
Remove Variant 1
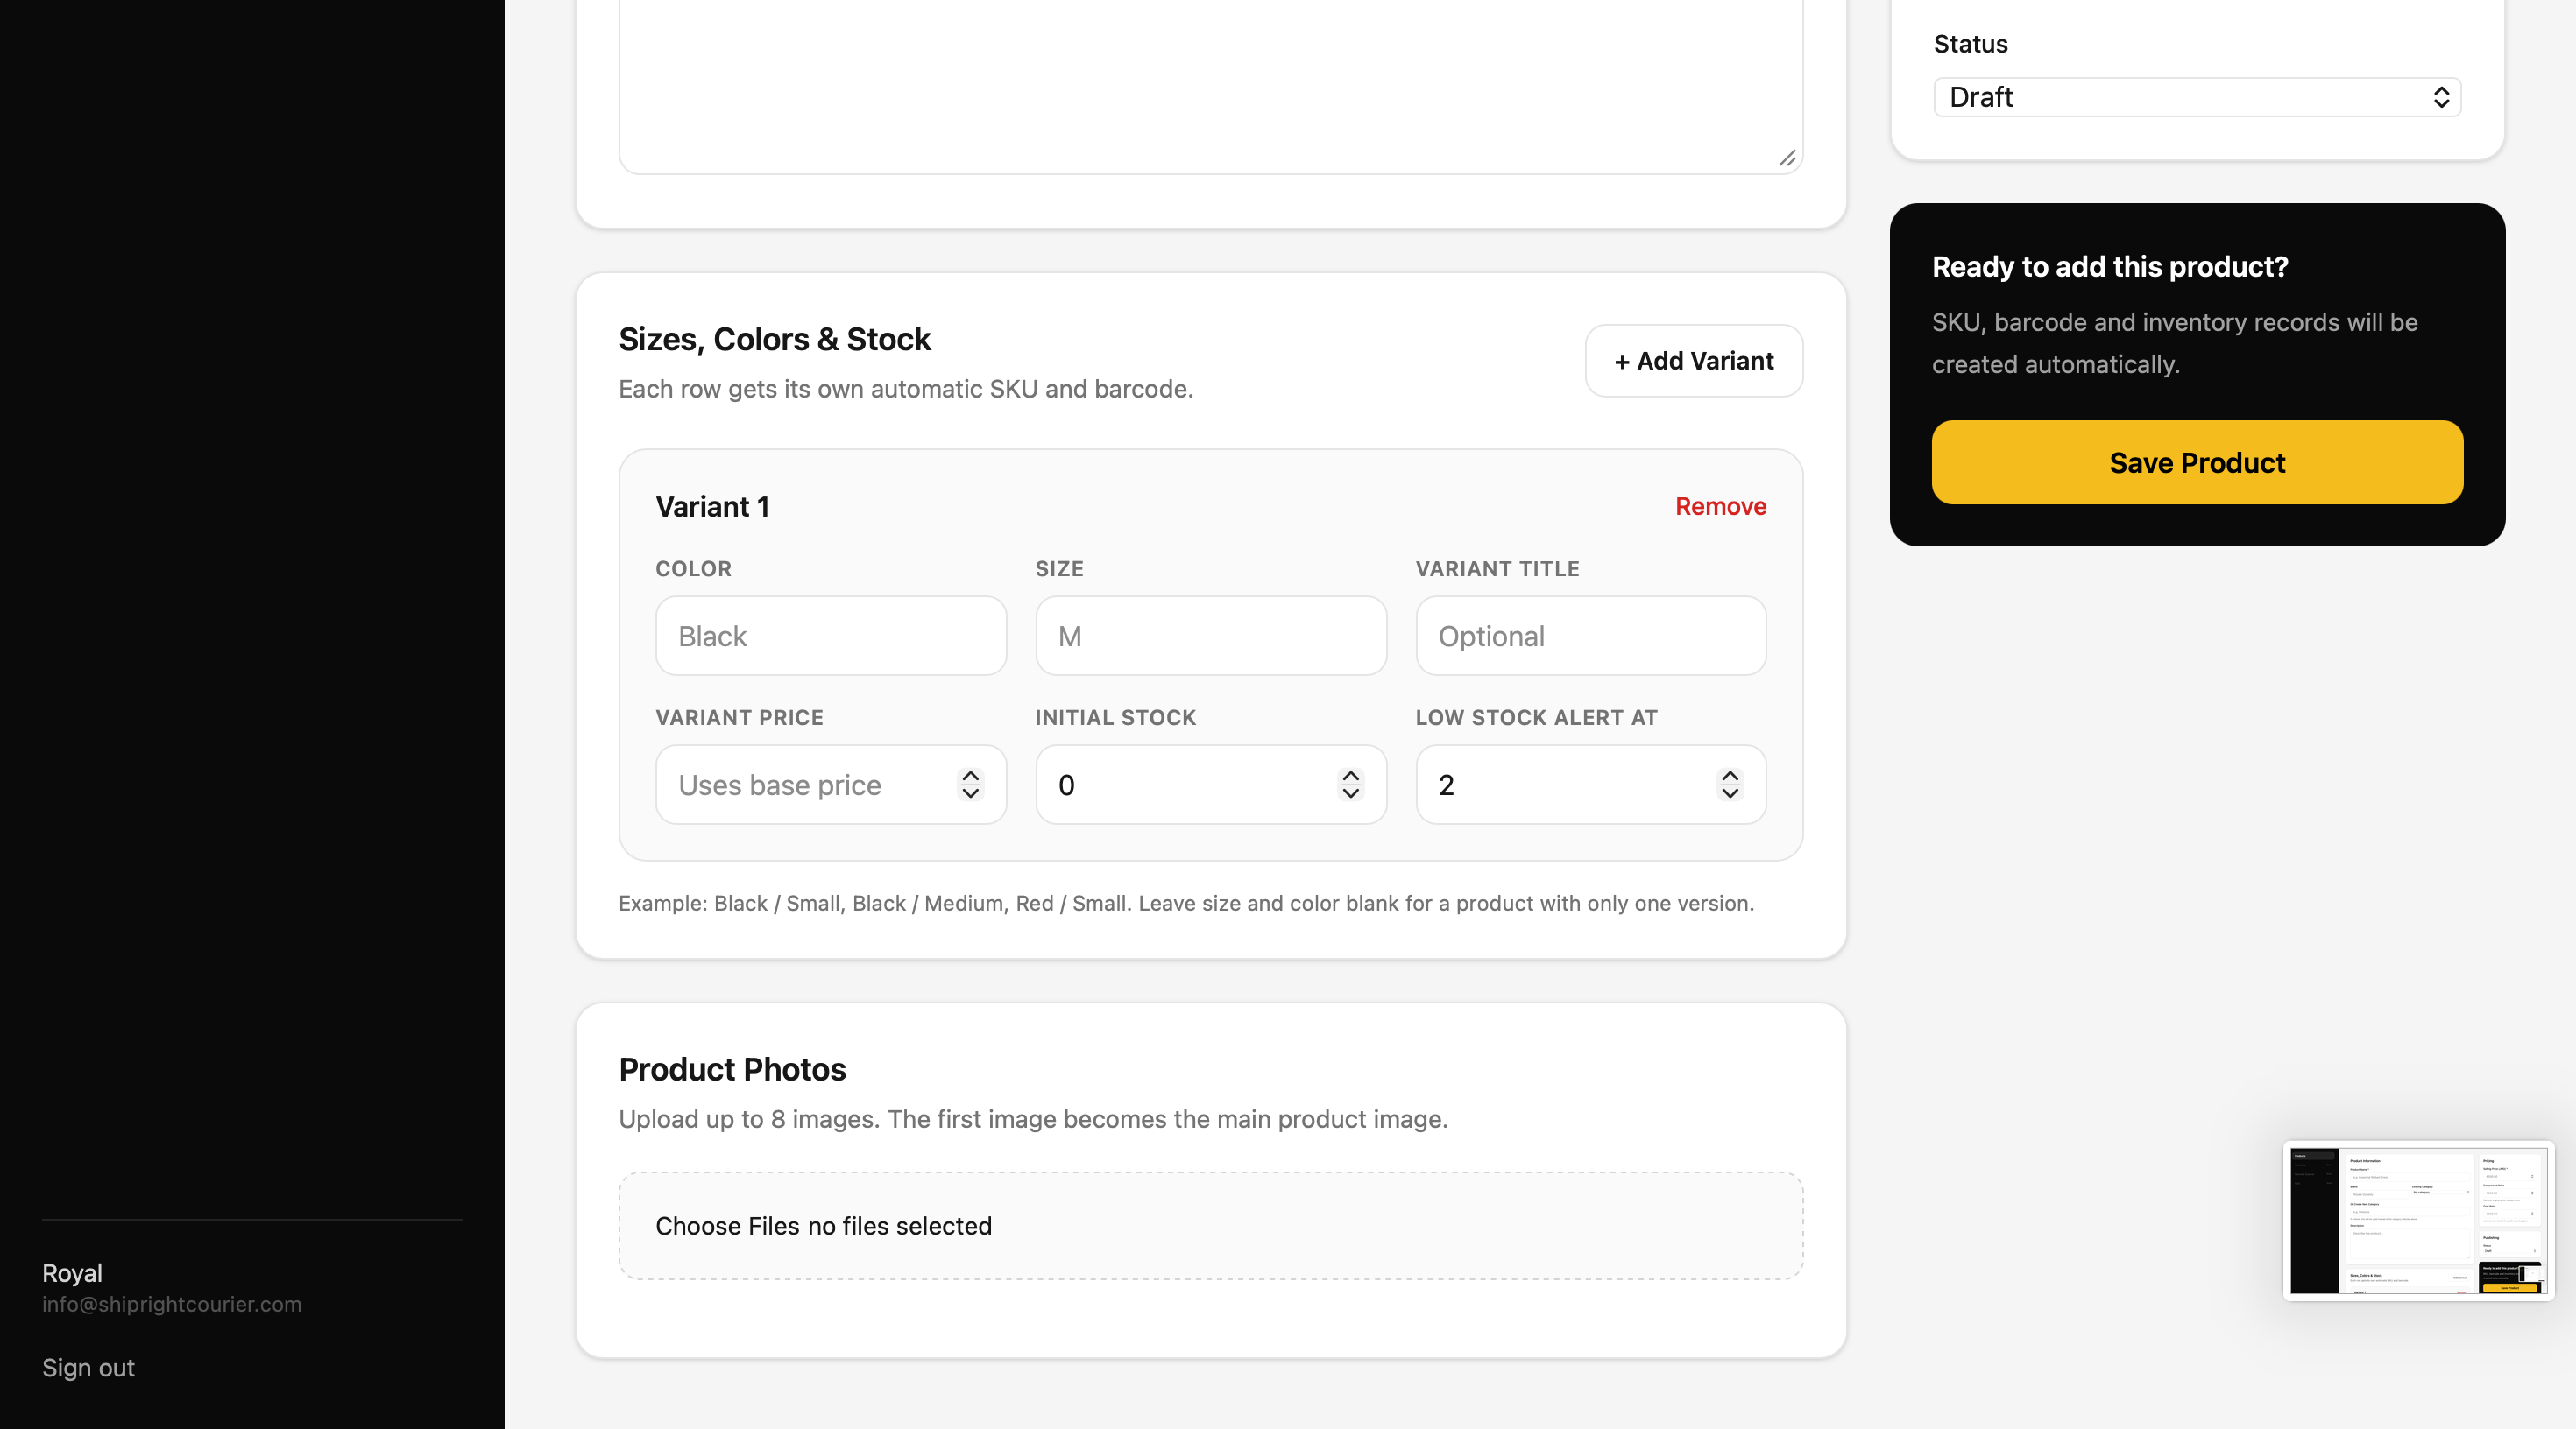click(x=1721, y=507)
